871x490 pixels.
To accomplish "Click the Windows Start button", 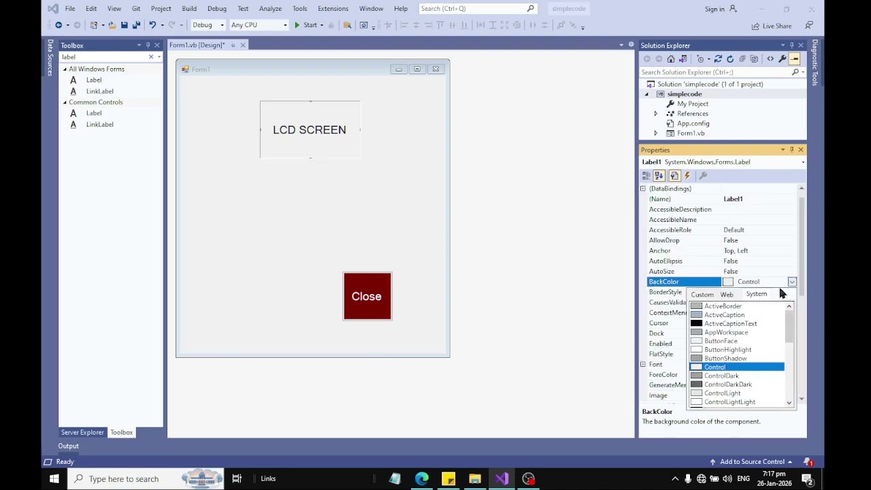I will pos(54,478).
